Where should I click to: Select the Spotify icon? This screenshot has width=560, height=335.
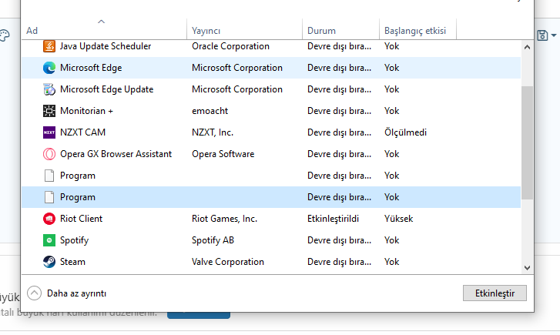coord(49,240)
